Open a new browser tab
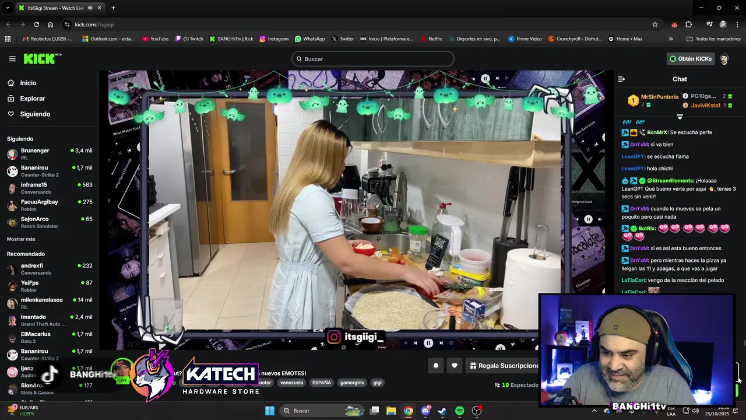This screenshot has width=746, height=420. 113,8
